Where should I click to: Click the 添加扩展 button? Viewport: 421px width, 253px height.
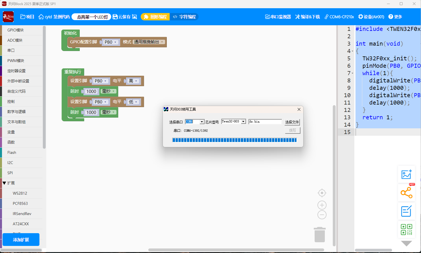pyautogui.click(x=21, y=240)
